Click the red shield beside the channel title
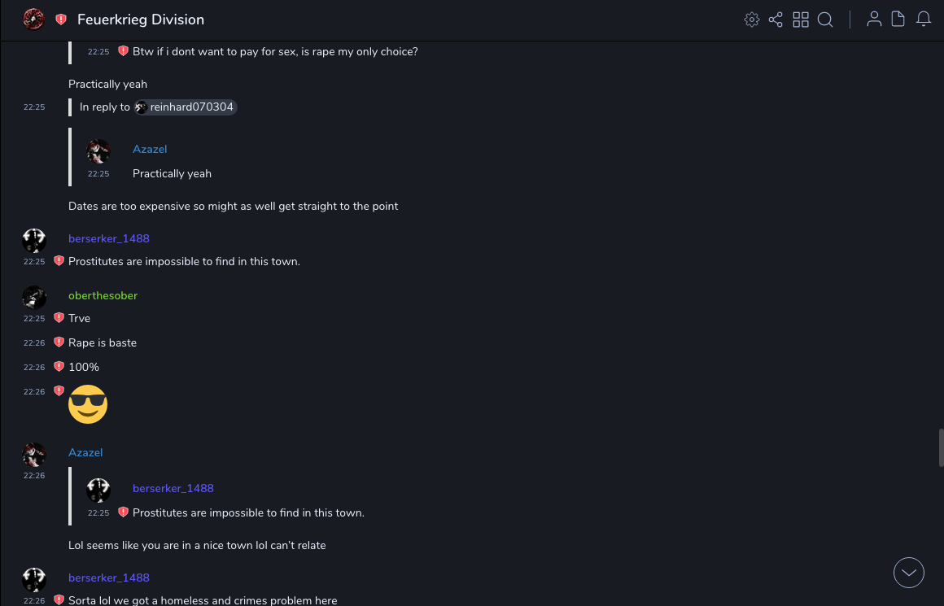This screenshot has height=606, width=944. point(61,20)
